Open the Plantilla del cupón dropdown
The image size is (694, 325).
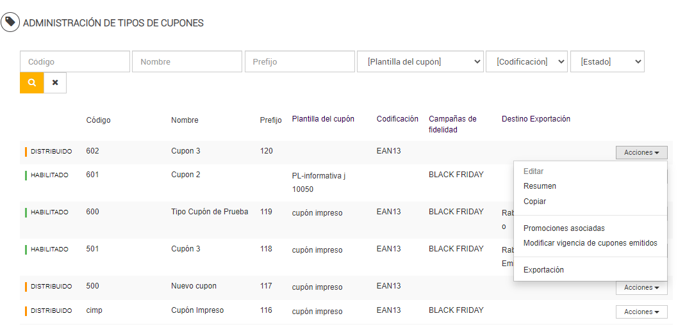[420, 62]
